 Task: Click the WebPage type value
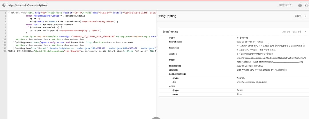241,78
